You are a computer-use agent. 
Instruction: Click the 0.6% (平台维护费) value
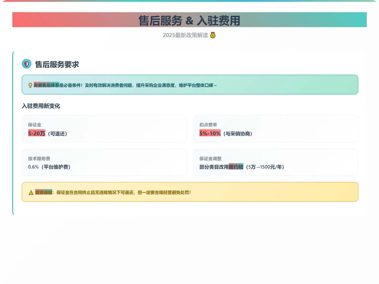(49, 167)
